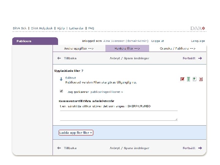The height and width of the screenshot is (165, 220).
Task: Click the green add file icon with plus
Action: pyautogui.click(x=194, y=79)
